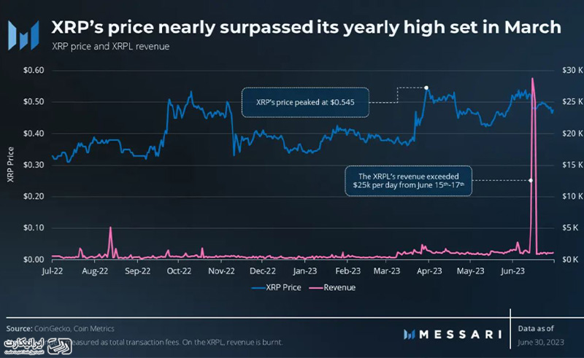Image resolution: width=584 pixels, height=358 pixels.
Task: Click the MESSARI wordmark logo in the footer
Action: coord(453,334)
